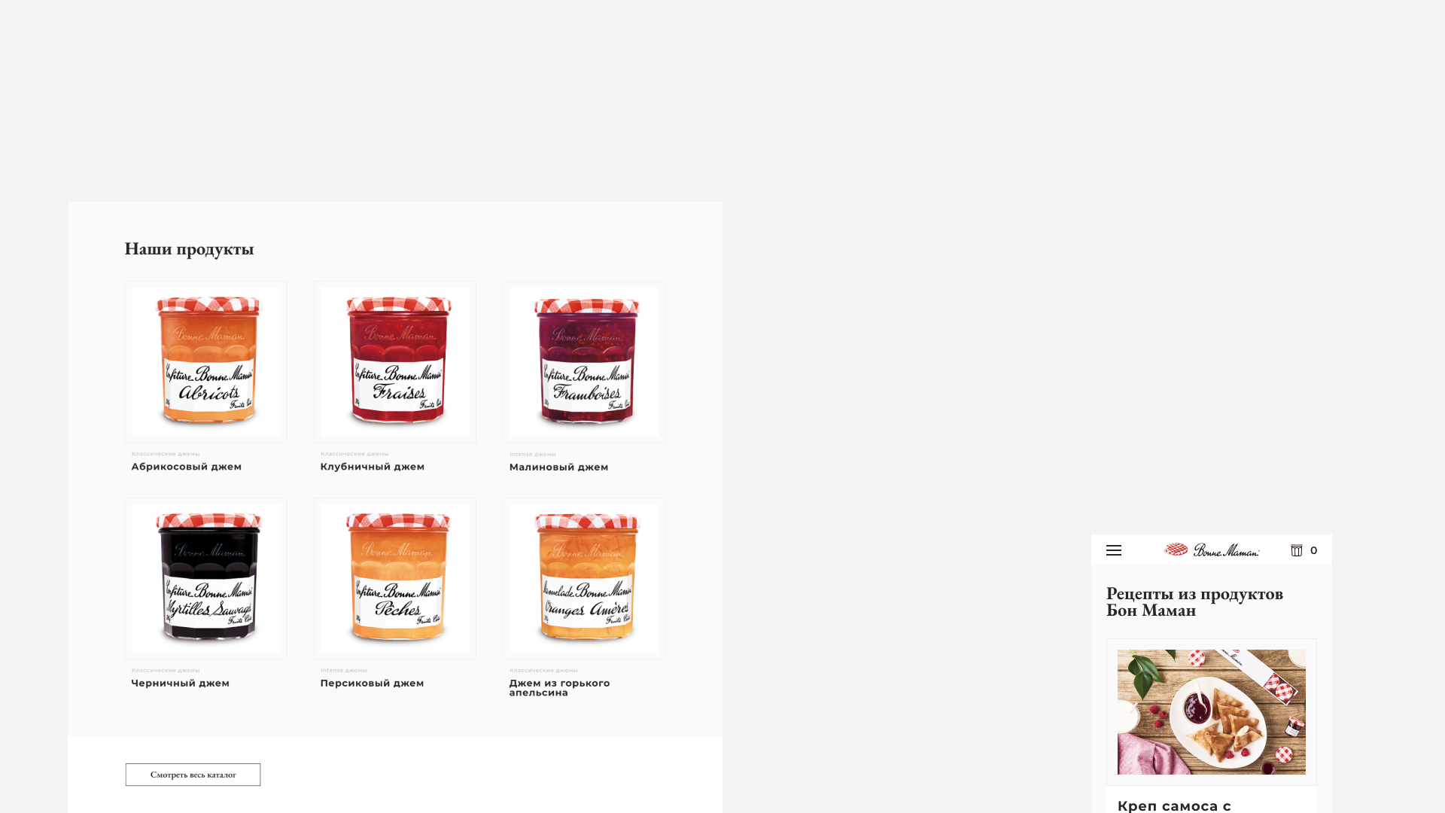This screenshot has height=813, width=1445.
Task: Open the Abricots jam jar image
Action: point(206,362)
